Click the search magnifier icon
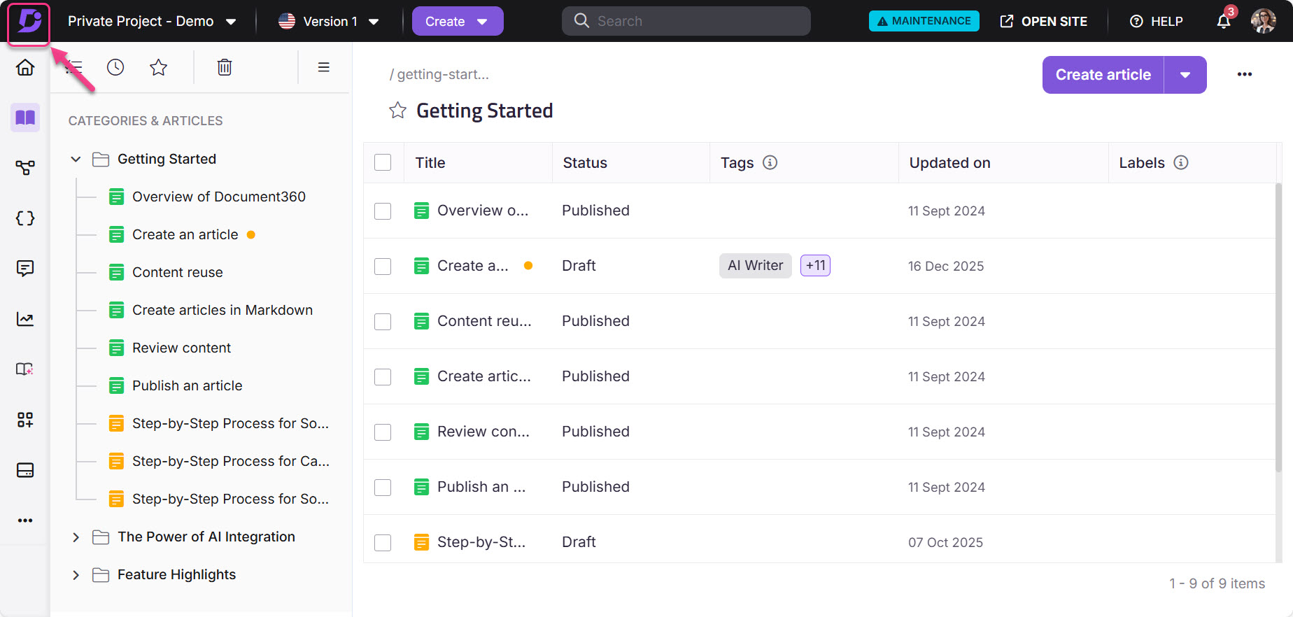Image resolution: width=1293 pixels, height=617 pixels. 581,21
